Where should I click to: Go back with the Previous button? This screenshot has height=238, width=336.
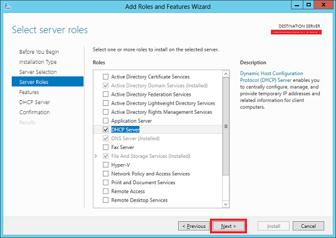(x=193, y=226)
